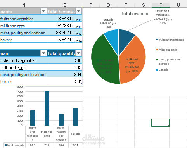This screenshot has height=148, width=187.
Task: Open the total revenue filter dropdown
Action: pos(79,11)
